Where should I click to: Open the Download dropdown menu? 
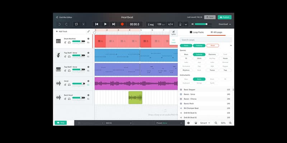[x=225, y=24]
